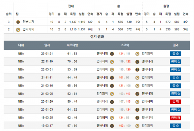This screenshot has width=194, height=131.
Task: Click 홈승 result badge for 19-03-17
Action: click(x=176, y=126)
